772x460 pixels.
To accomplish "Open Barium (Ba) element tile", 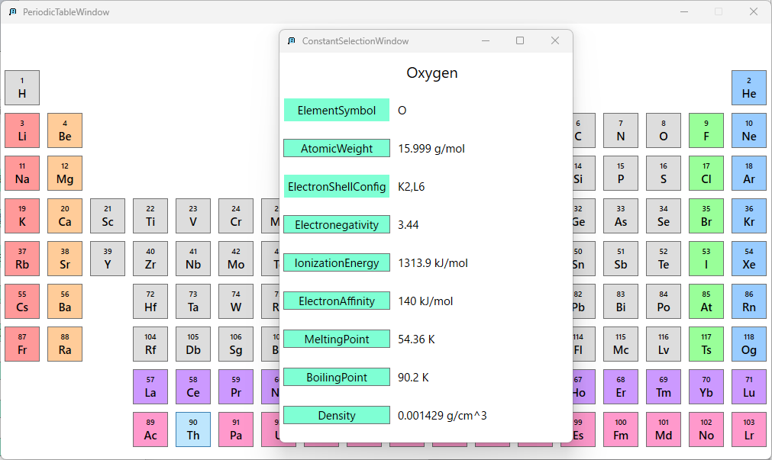I will click(65, 301).
